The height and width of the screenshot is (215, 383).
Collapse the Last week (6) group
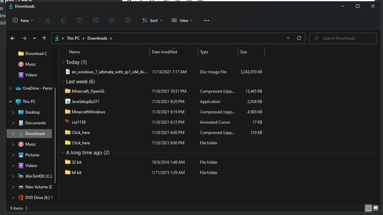pos(63,81)
